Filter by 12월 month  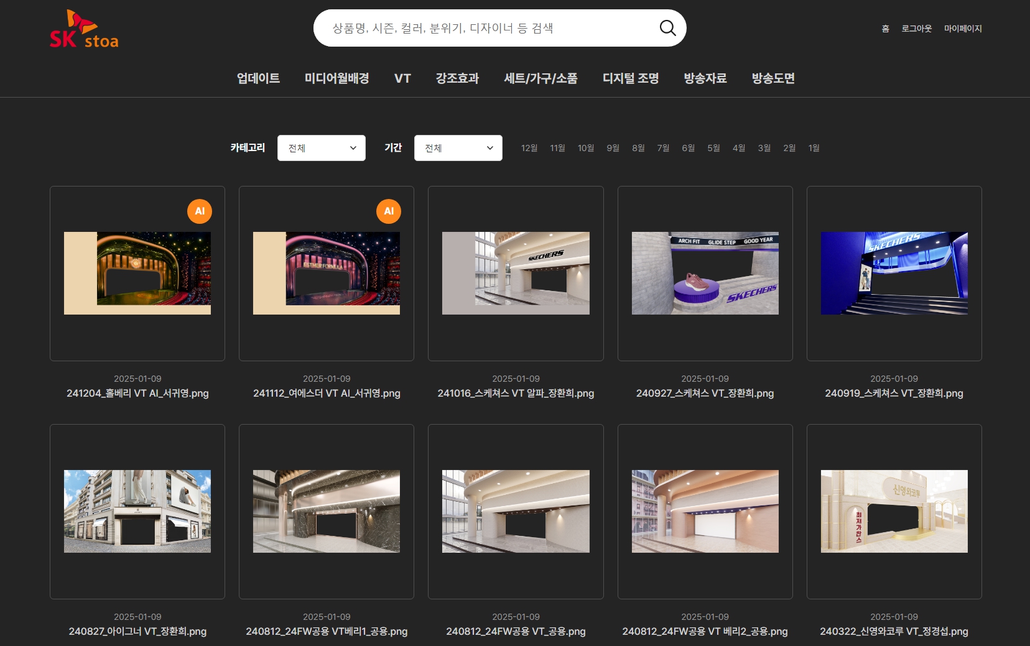point(529,148)
